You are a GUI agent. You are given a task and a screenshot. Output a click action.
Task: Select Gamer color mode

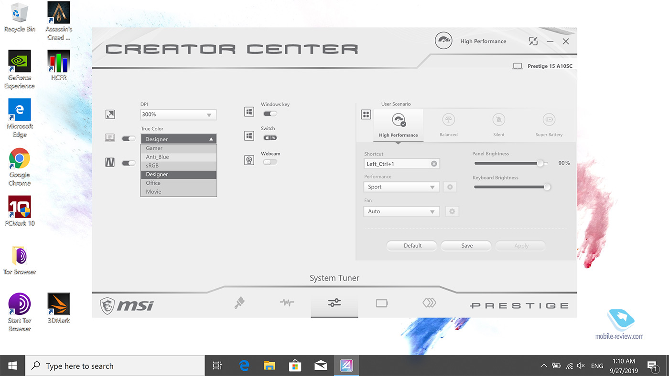[179, 148]
